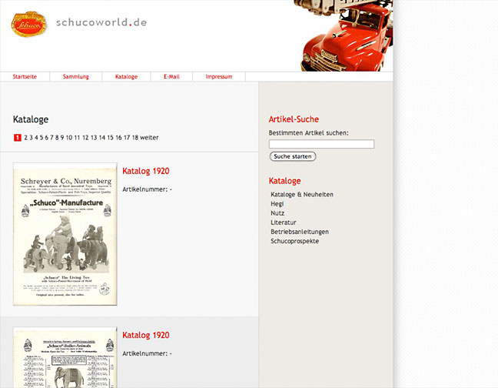The height and width of the screenshot is (388, 498).
Task: Click the Bestimmten Artikel suchen label
Action: click(x=308, y=133)
